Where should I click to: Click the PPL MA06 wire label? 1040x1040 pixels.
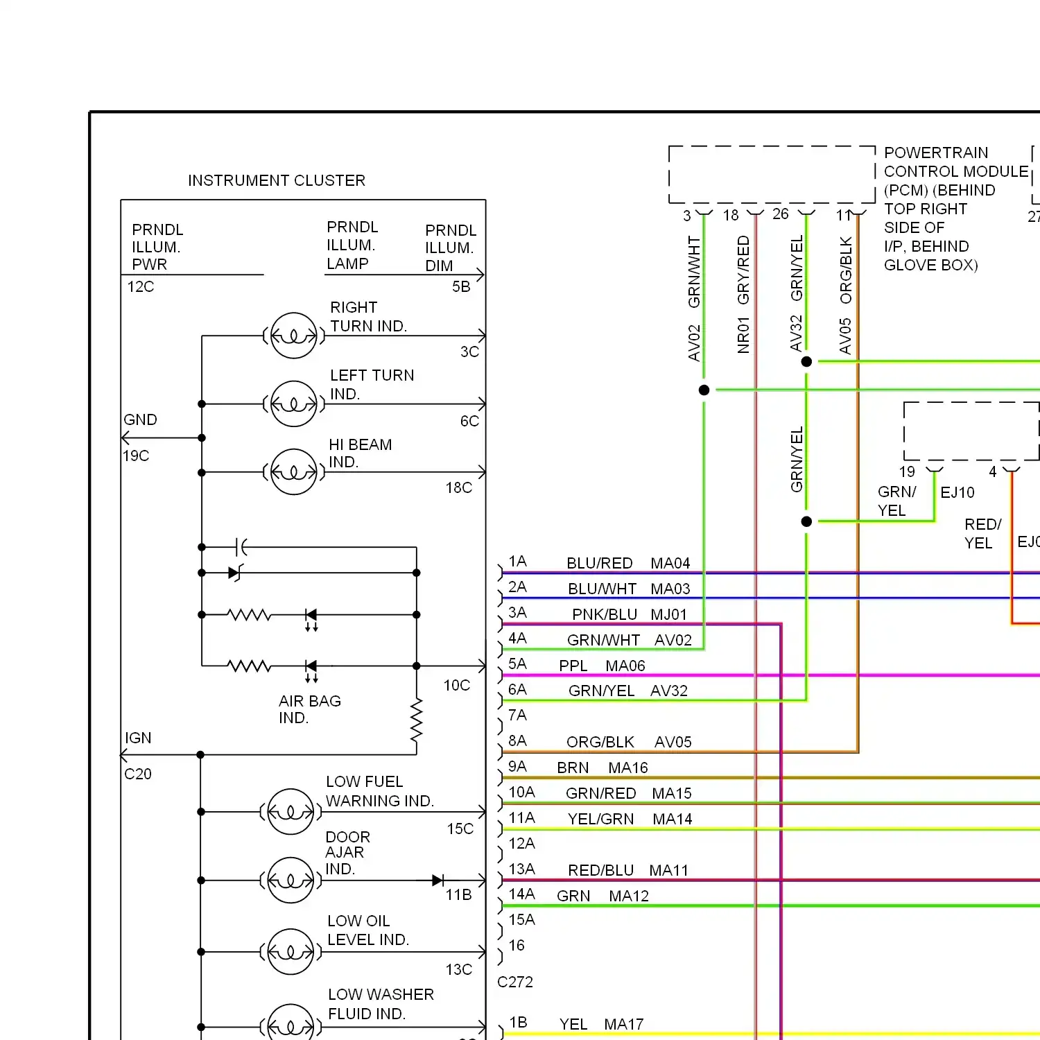[602, 666]
